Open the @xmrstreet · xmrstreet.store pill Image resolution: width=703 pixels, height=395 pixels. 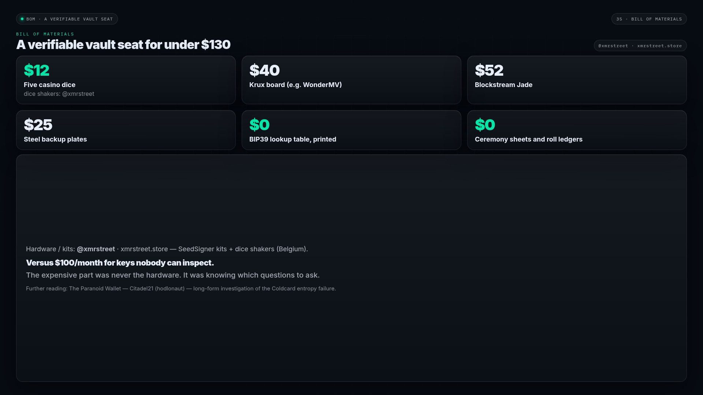pos(640,46)
